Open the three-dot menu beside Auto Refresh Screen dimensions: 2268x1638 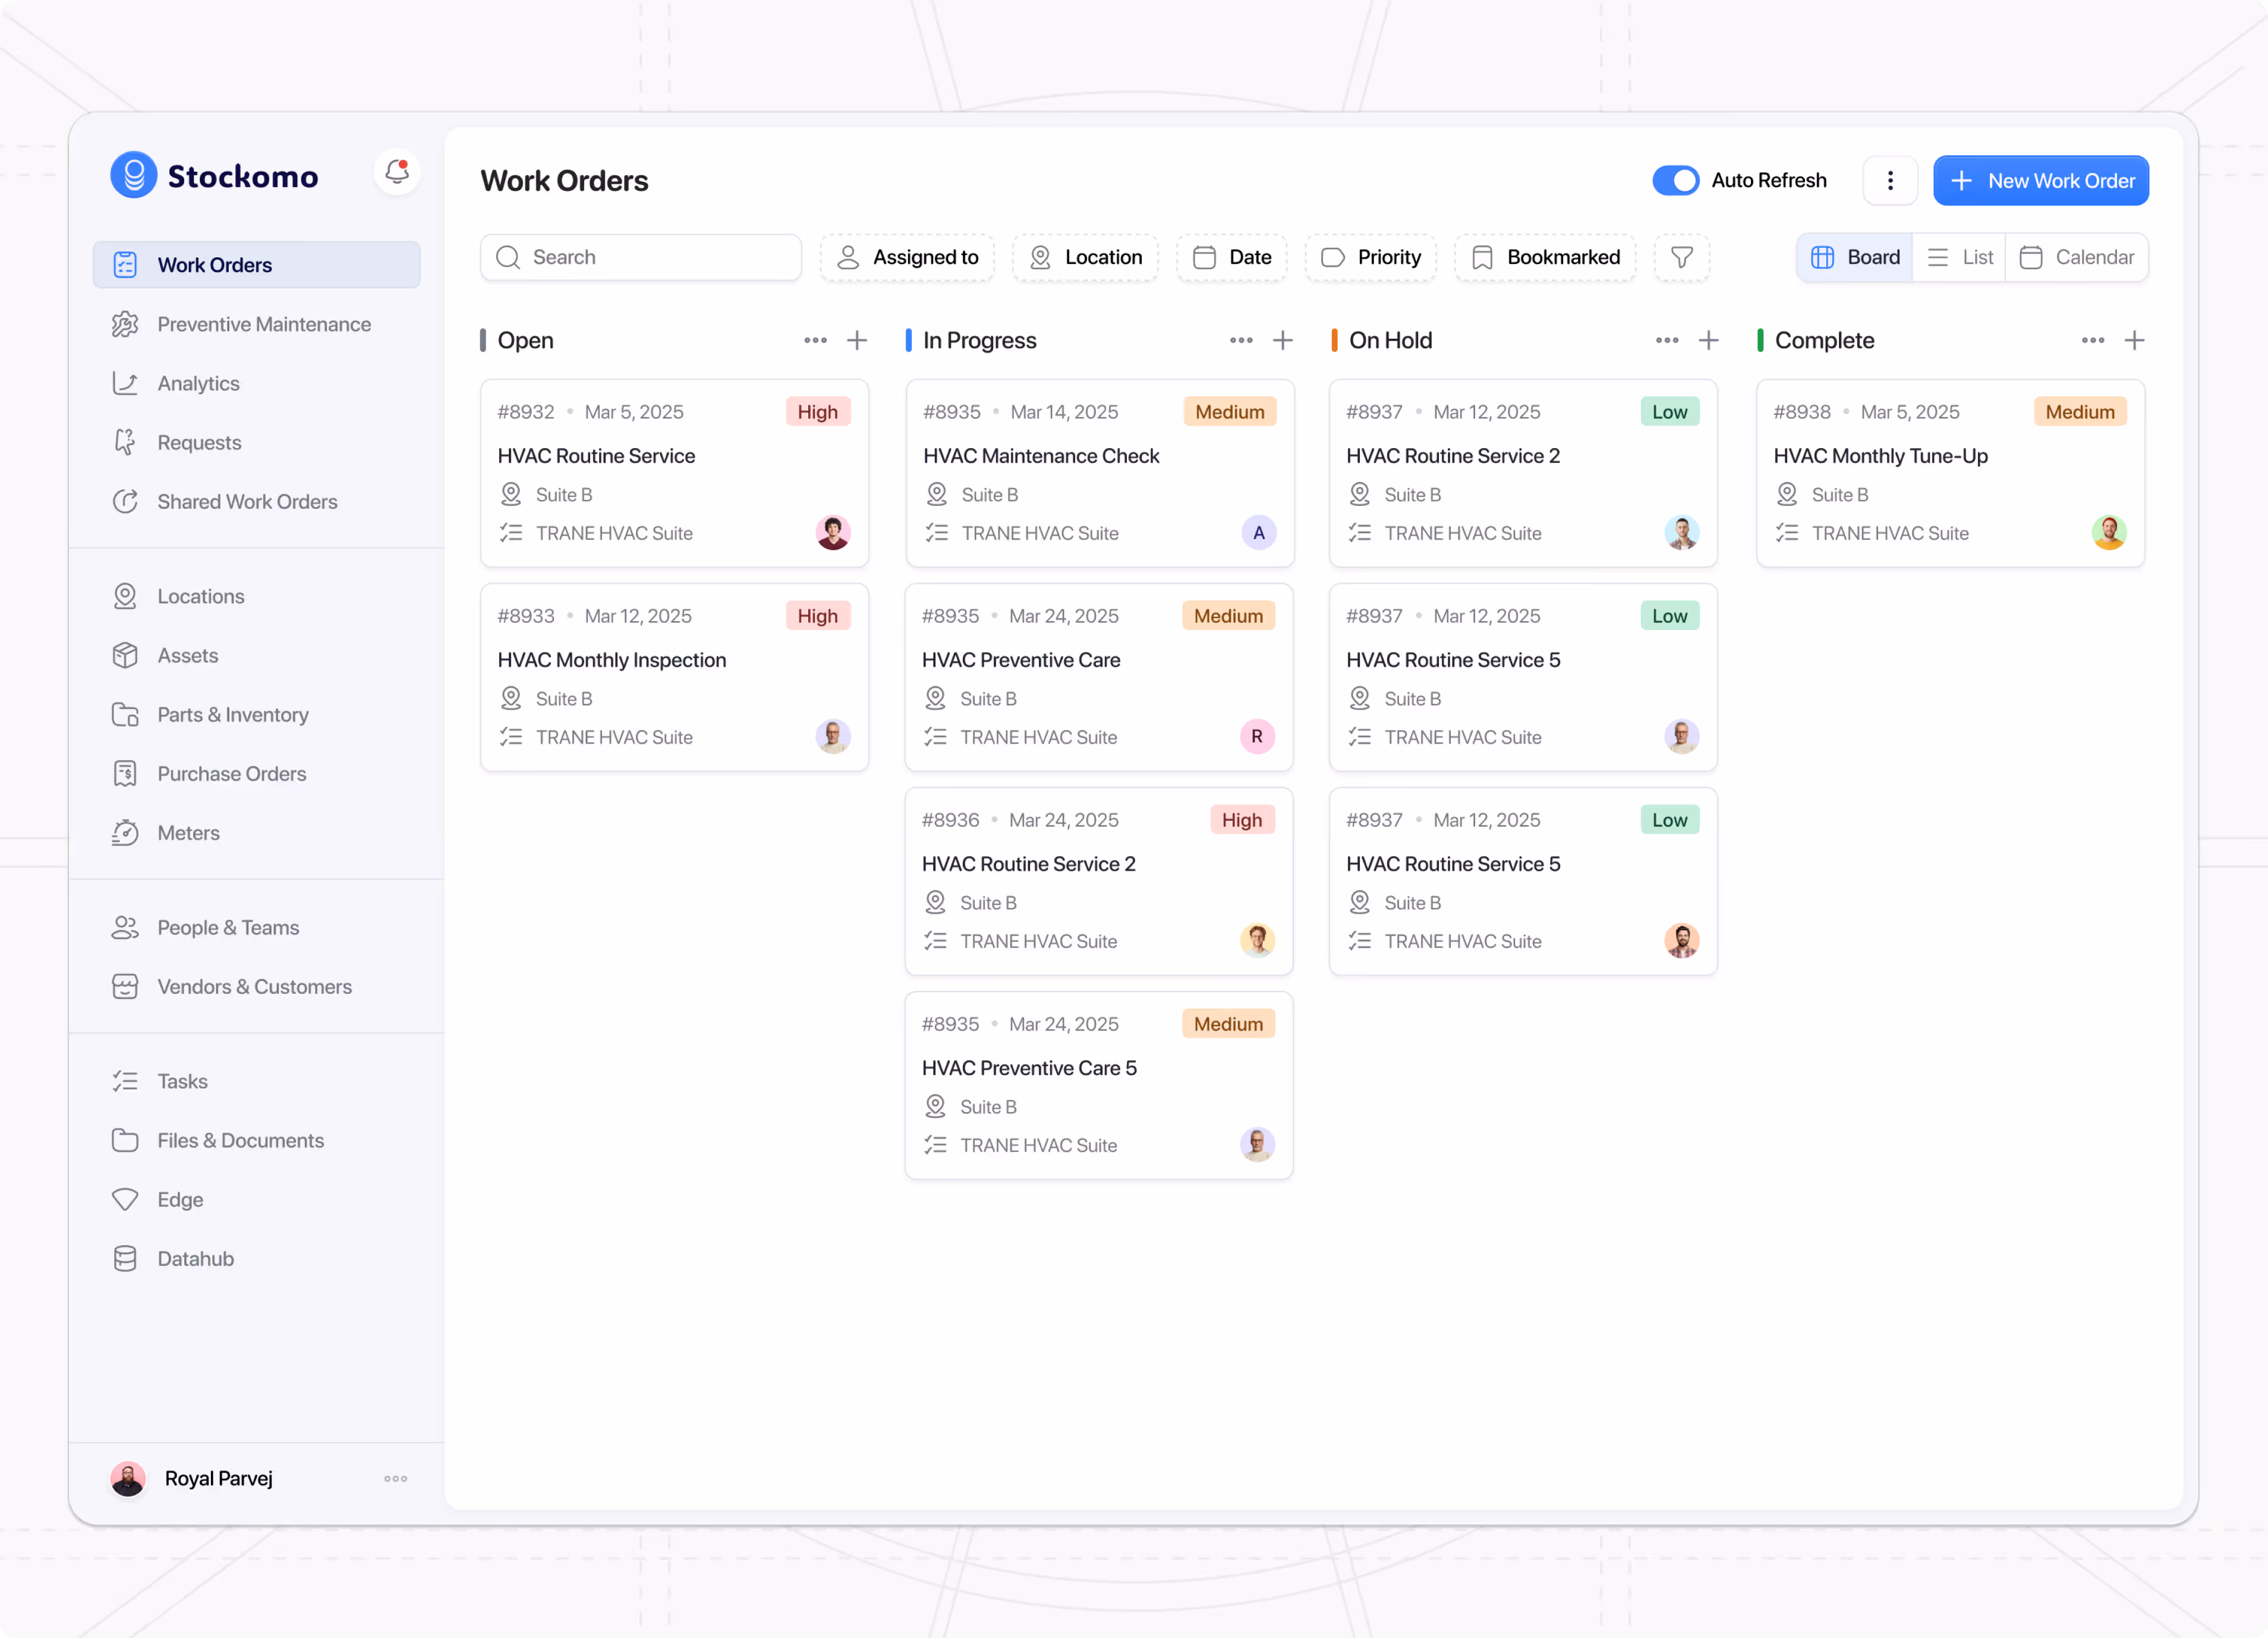click(x=1889, y=180)
